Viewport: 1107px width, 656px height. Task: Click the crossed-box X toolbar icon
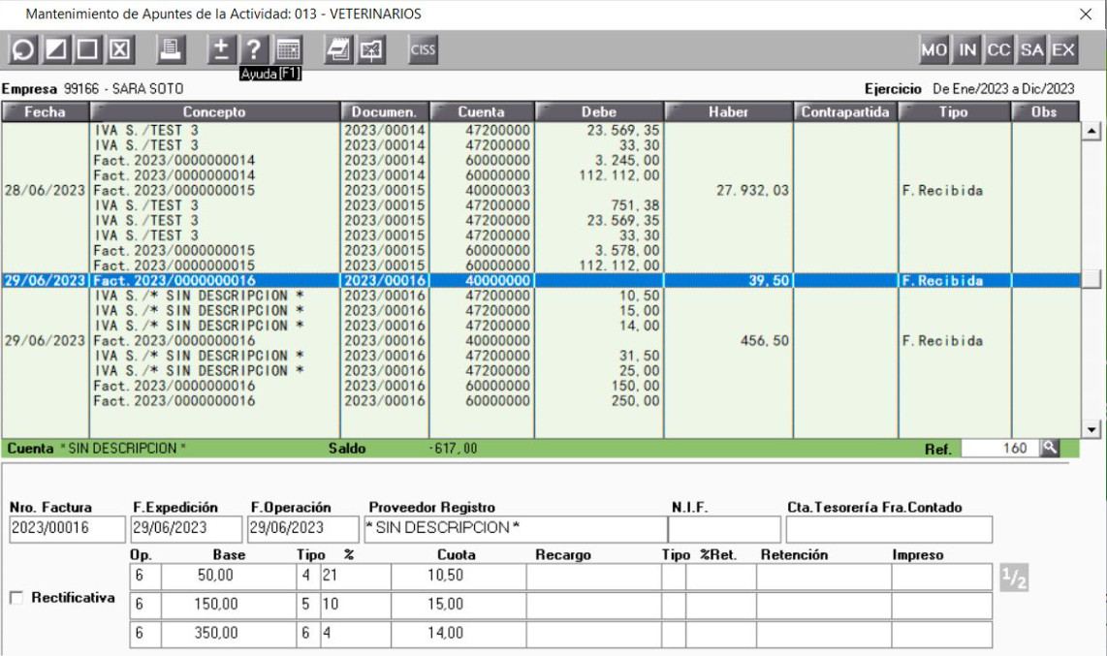click(120, 49)
